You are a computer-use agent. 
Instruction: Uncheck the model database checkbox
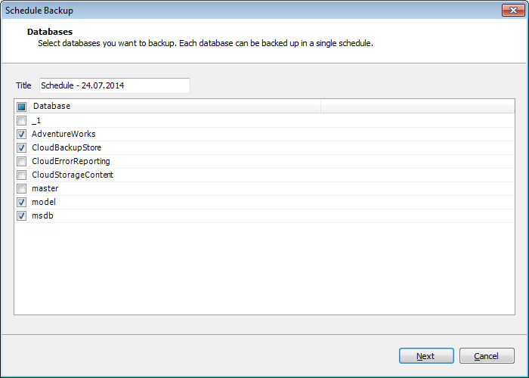pyautogui.click(x=22, y=202)
